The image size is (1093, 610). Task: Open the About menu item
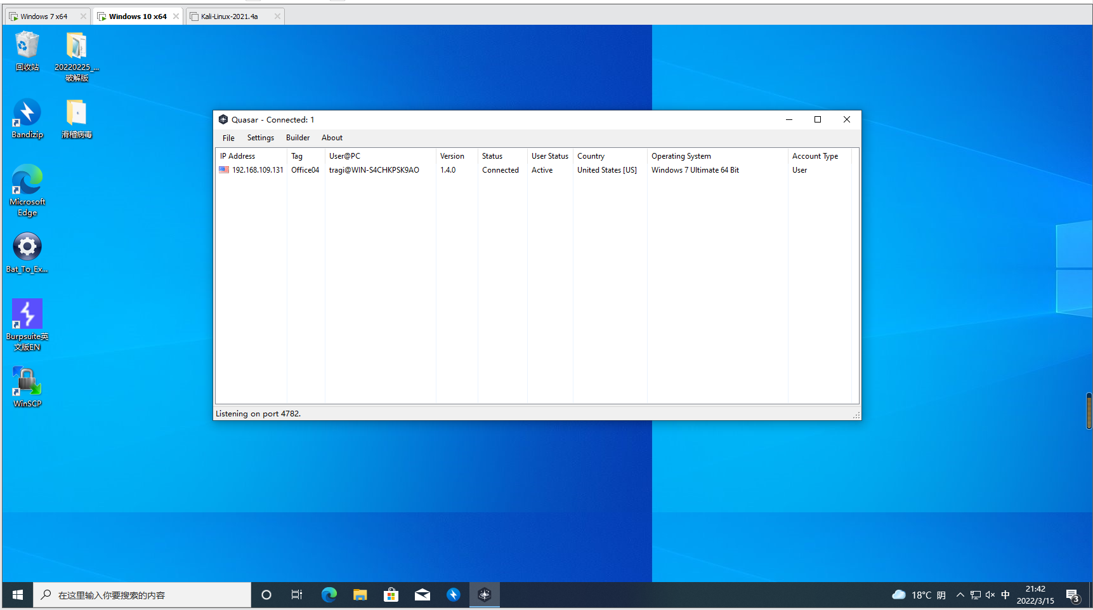[332, 138]
